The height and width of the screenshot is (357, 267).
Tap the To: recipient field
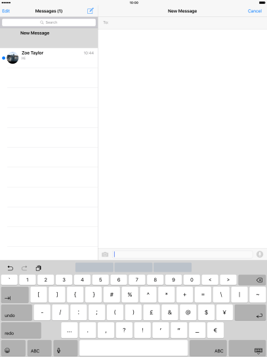click(182, 22)
